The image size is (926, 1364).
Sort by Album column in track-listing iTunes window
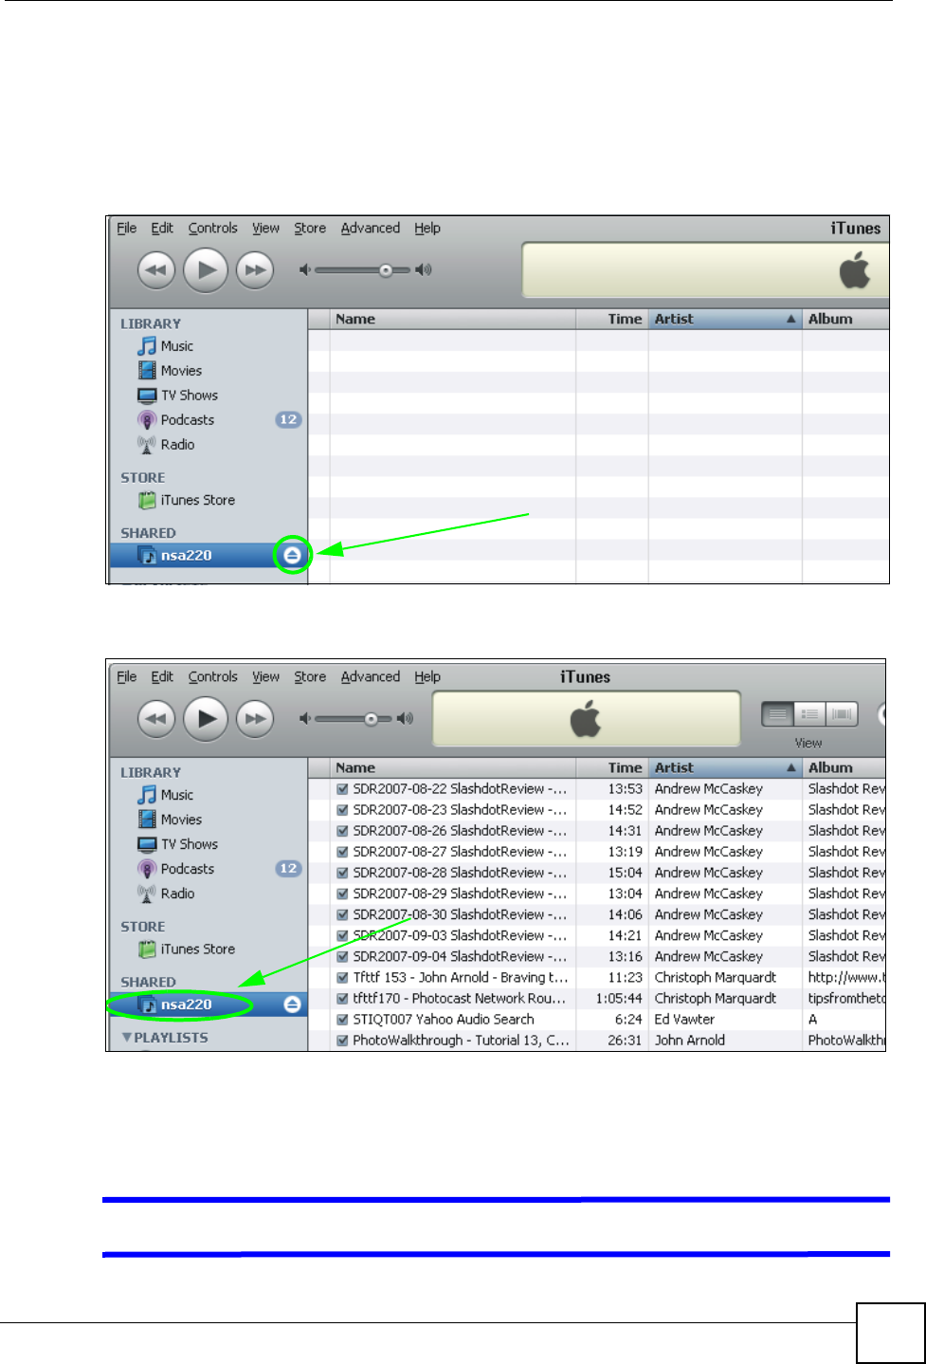point(844,768)
